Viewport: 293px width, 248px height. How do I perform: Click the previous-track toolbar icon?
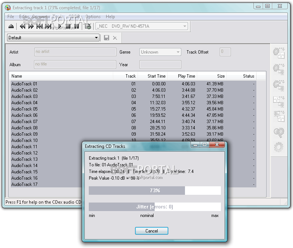tap(40, 26)
